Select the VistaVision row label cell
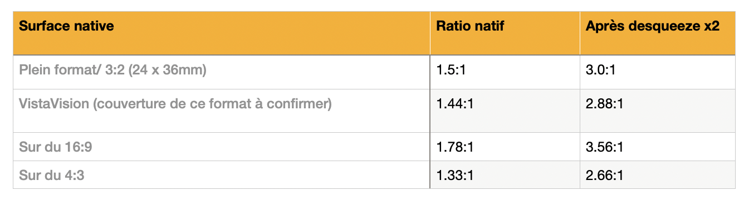Viewport: 744px width, 200px height. pyautogui.click(x=222, y=111)
